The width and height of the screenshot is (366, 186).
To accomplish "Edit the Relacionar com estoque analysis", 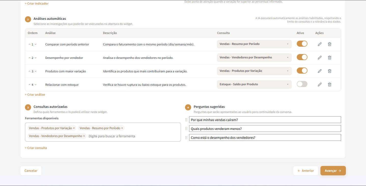I will pyautogui.click(x=320, y=84).
